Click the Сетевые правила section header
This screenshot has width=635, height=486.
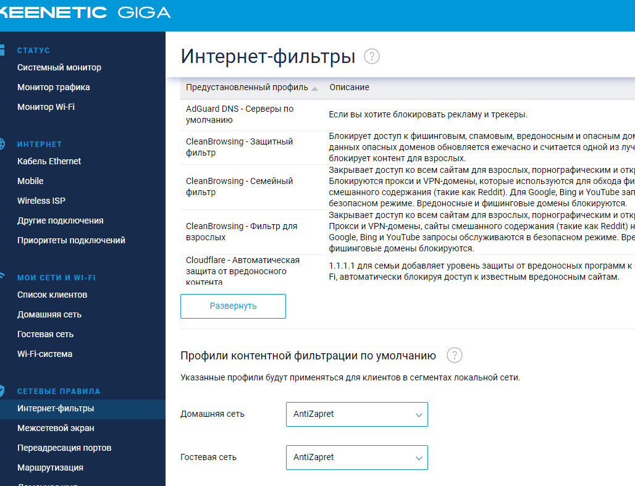pos(59,392)
